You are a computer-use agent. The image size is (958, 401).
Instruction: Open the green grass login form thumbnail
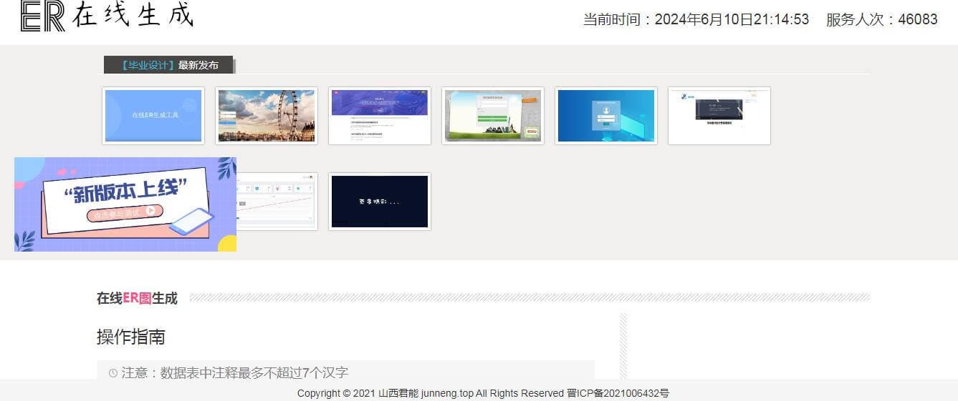coord(493,116)
